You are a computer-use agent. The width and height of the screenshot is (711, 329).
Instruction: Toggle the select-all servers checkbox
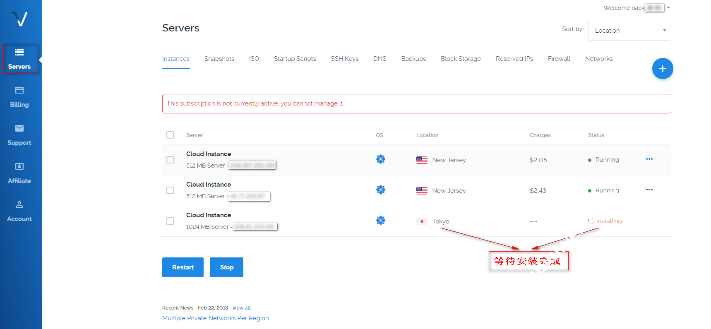(170, 135)
